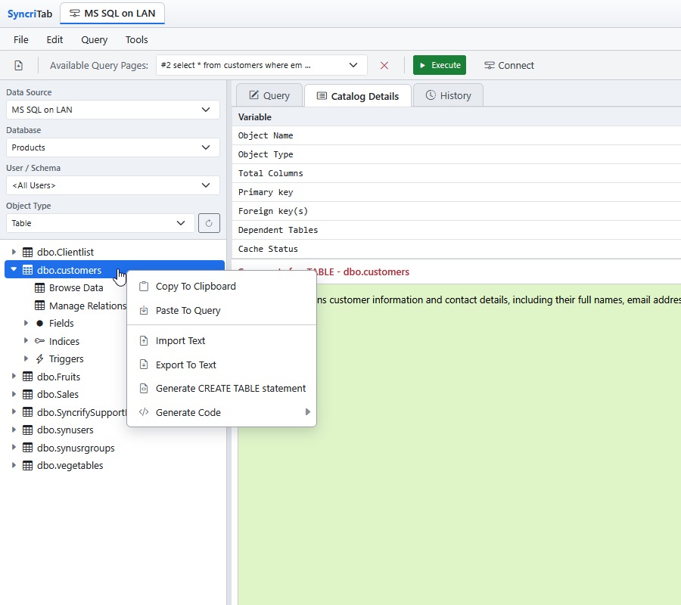The height and width of the screenshot is (605, 681).
Task: Click the Catalog Details list icon
Action: click(322, 96)
